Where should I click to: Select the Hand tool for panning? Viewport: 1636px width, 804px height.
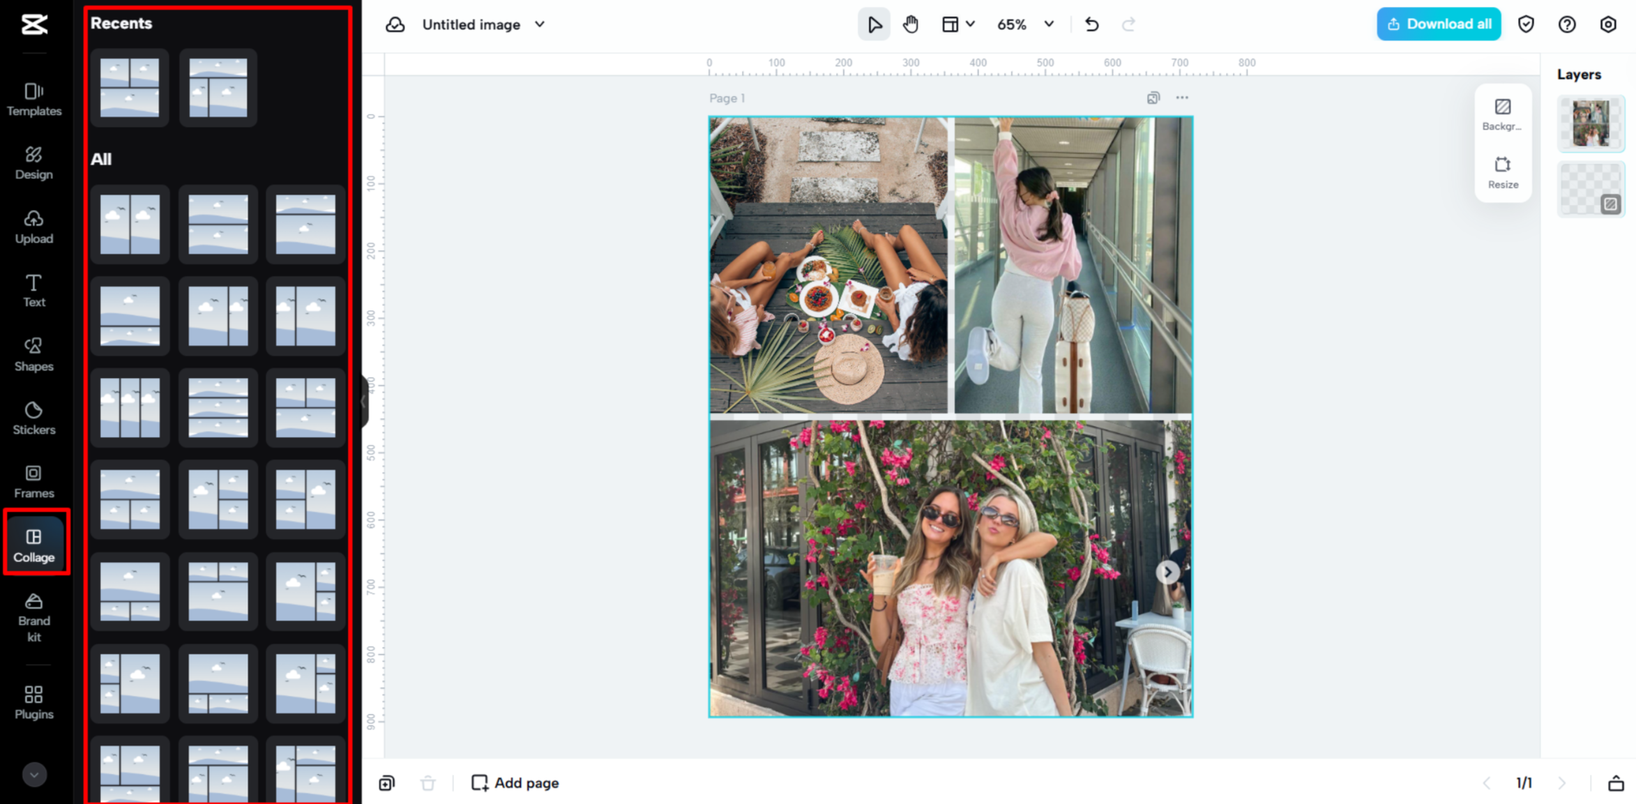[911, 24]
